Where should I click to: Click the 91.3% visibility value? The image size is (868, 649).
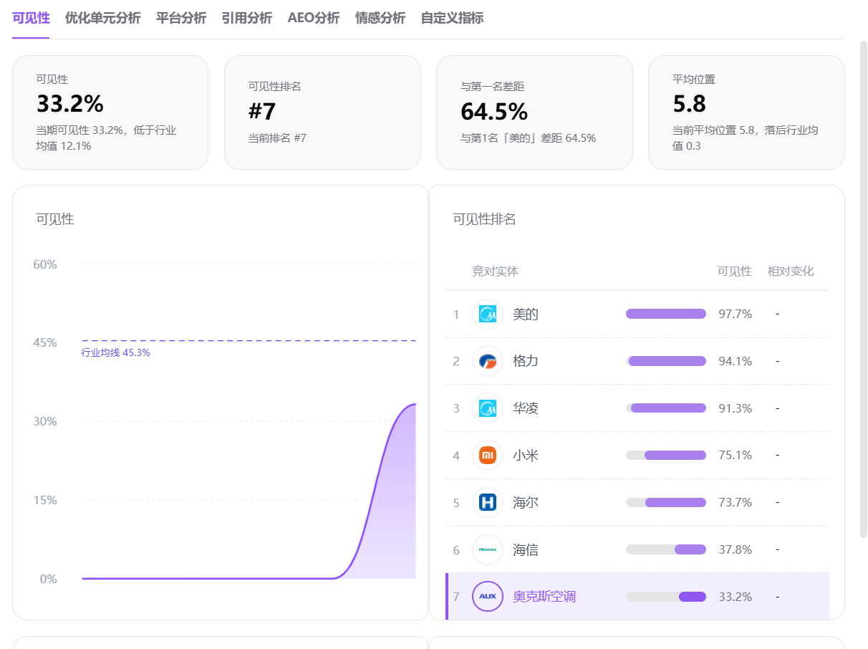click(x=736, y=408)
